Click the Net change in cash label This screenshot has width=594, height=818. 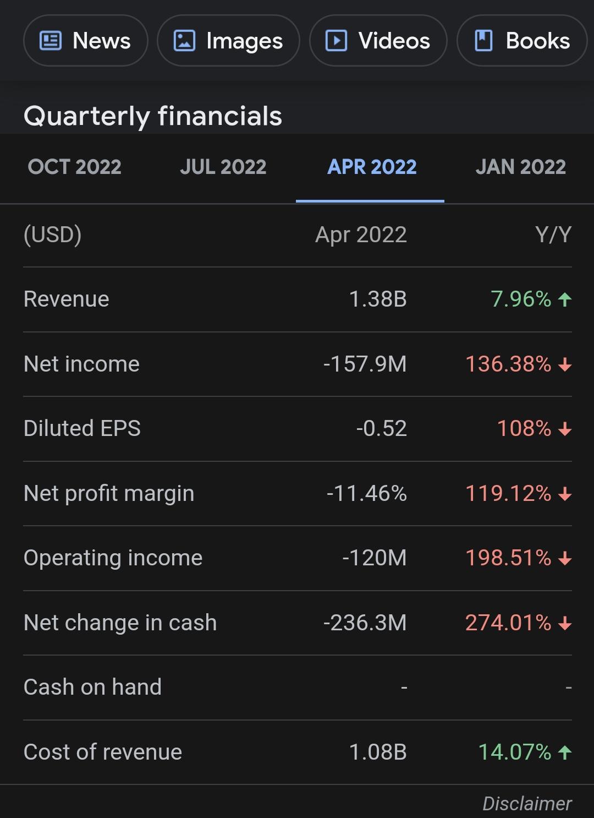pos(120,623)
